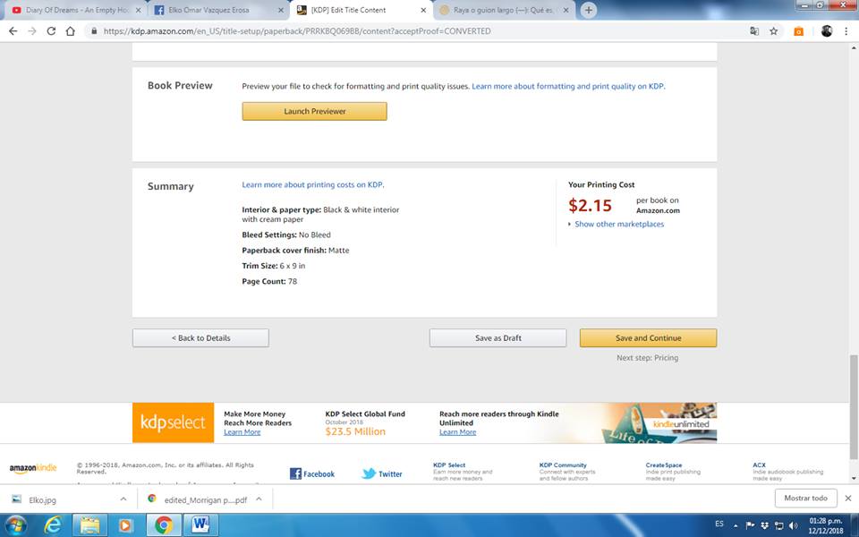This screenshot has height=537, width=859.
Task: Go to the browser home icon
Action: (70, 31)
